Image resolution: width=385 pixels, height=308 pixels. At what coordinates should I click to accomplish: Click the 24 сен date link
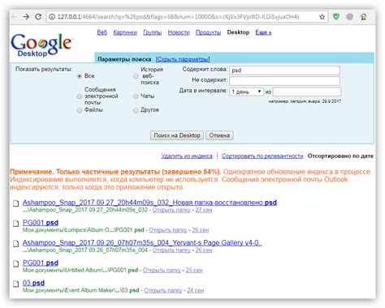coord(196,290)
